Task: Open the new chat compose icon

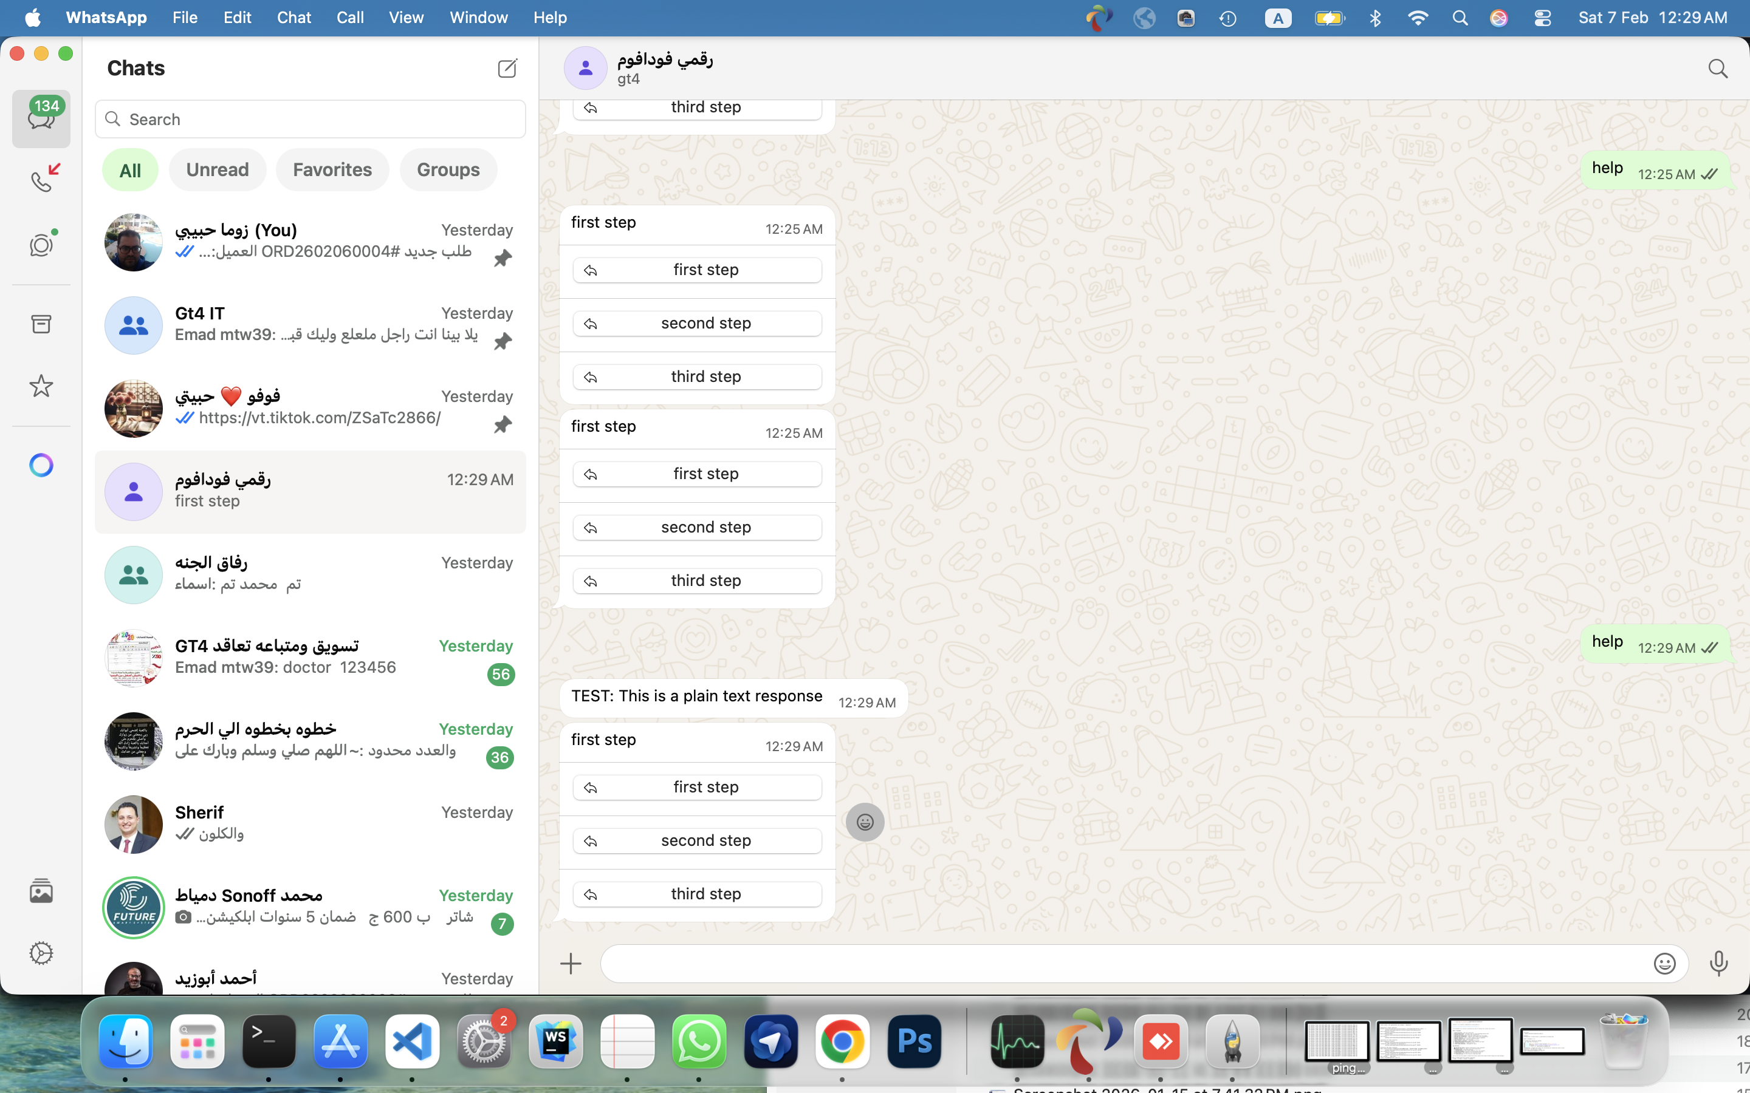Action: coord(507,69)
